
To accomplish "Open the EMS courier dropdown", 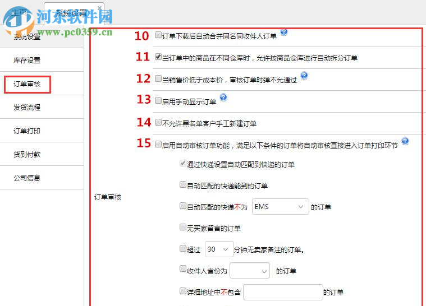I will tap(281, 206).
